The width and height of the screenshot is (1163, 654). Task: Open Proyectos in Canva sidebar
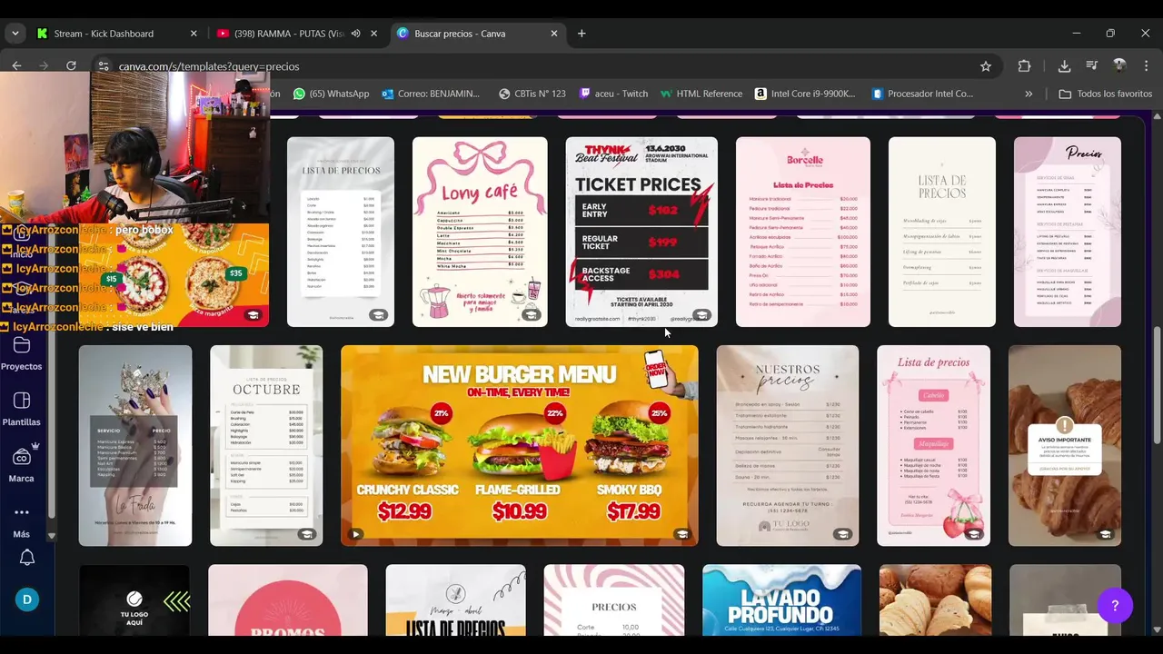22,353
